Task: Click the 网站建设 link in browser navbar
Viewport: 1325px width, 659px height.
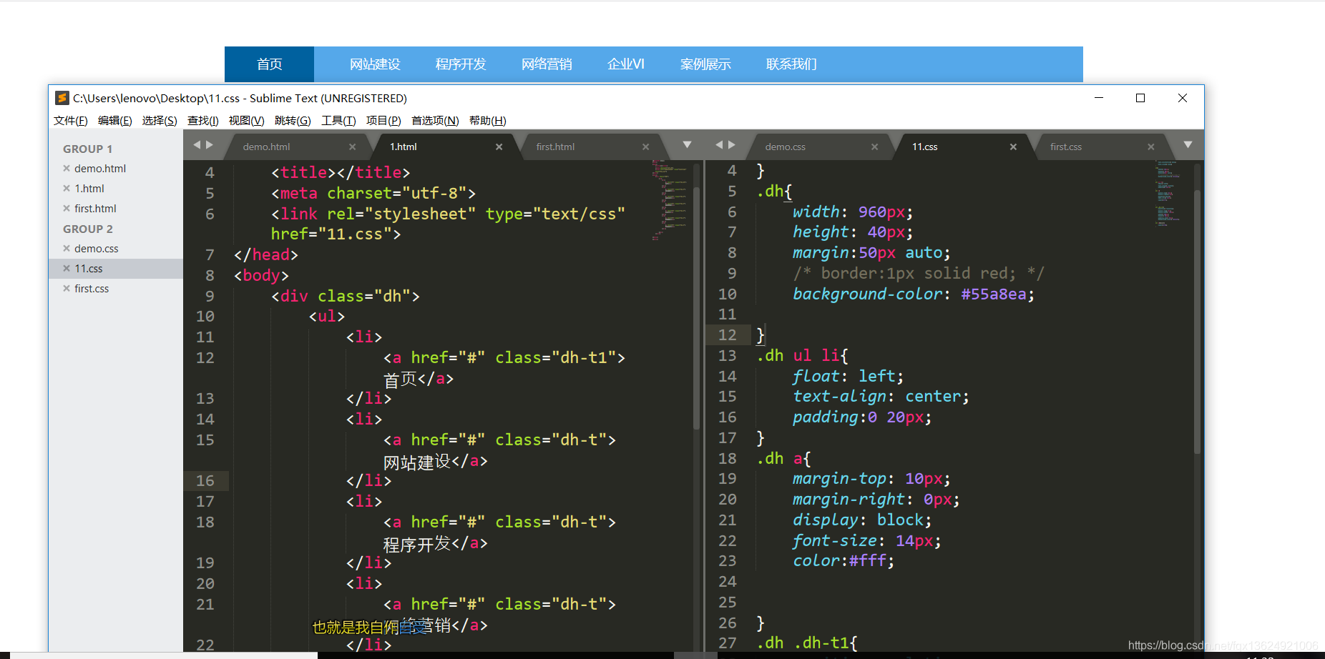Action: 375,64
